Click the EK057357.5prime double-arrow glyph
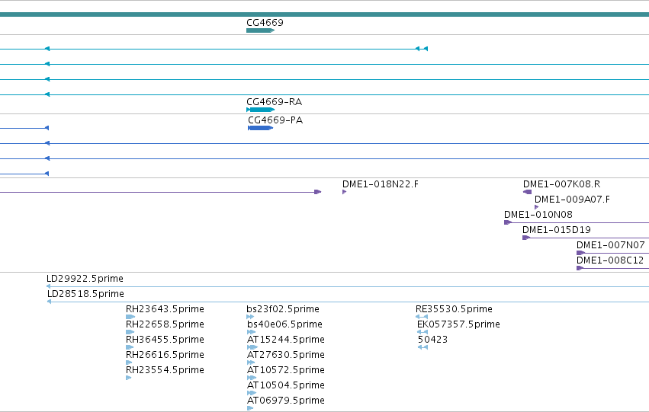The height and width of the screenshot is (412, 649). (x=422, y=332)
